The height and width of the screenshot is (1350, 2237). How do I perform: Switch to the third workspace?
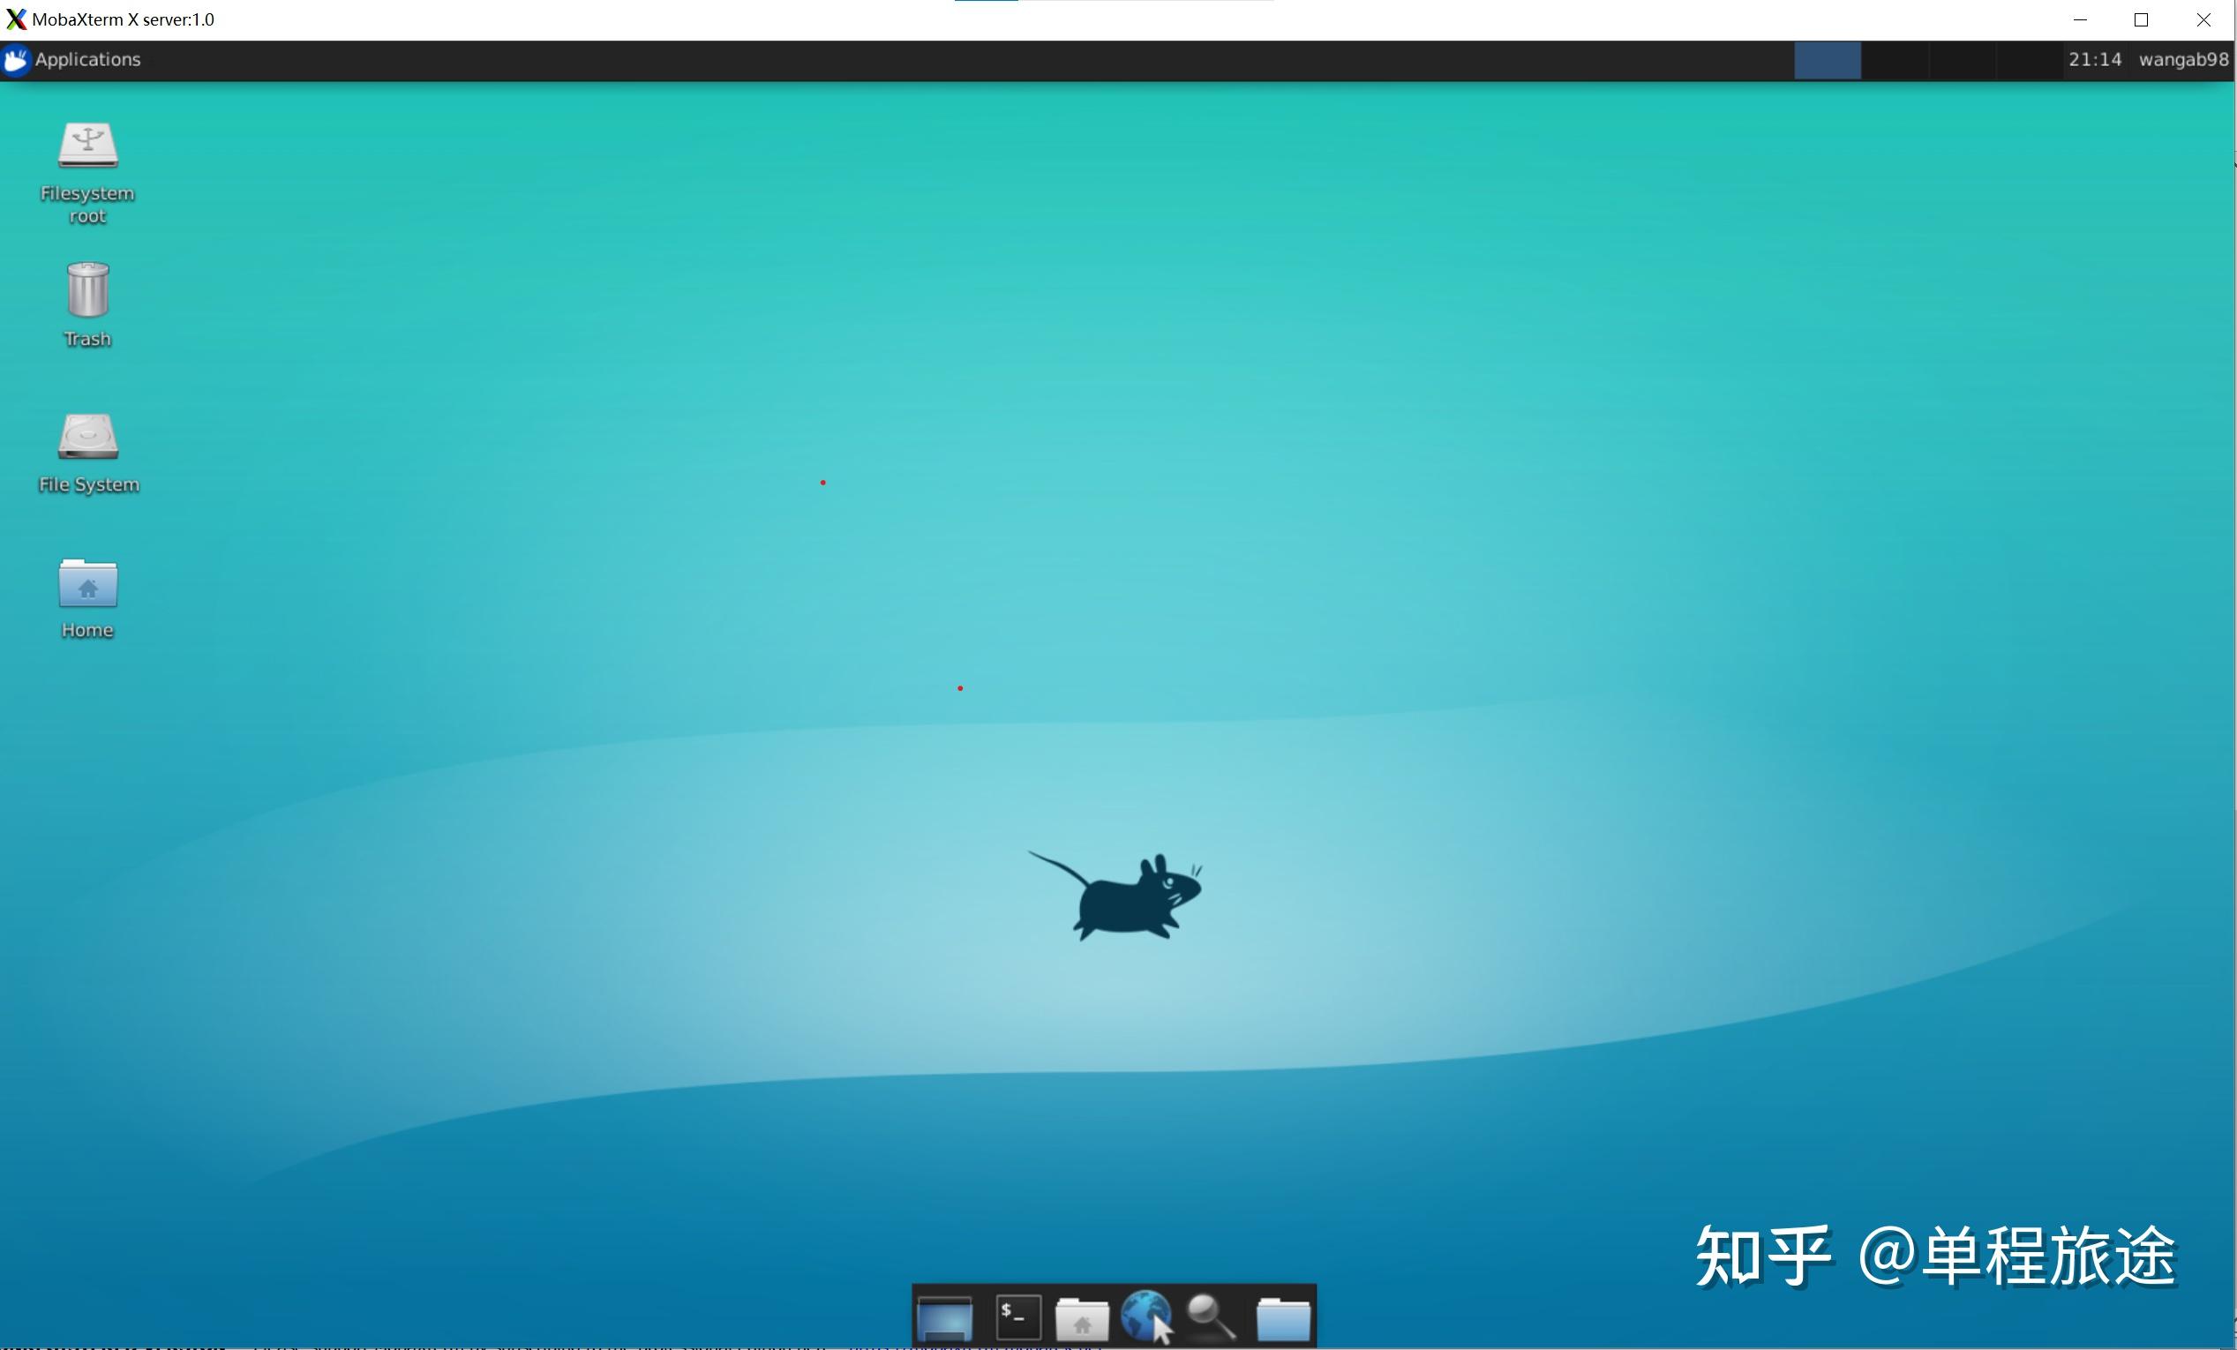pos(1962,60)
